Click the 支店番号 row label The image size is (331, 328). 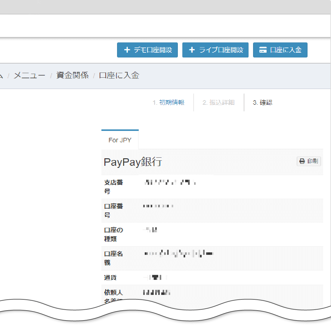click(x=113, y=187)
